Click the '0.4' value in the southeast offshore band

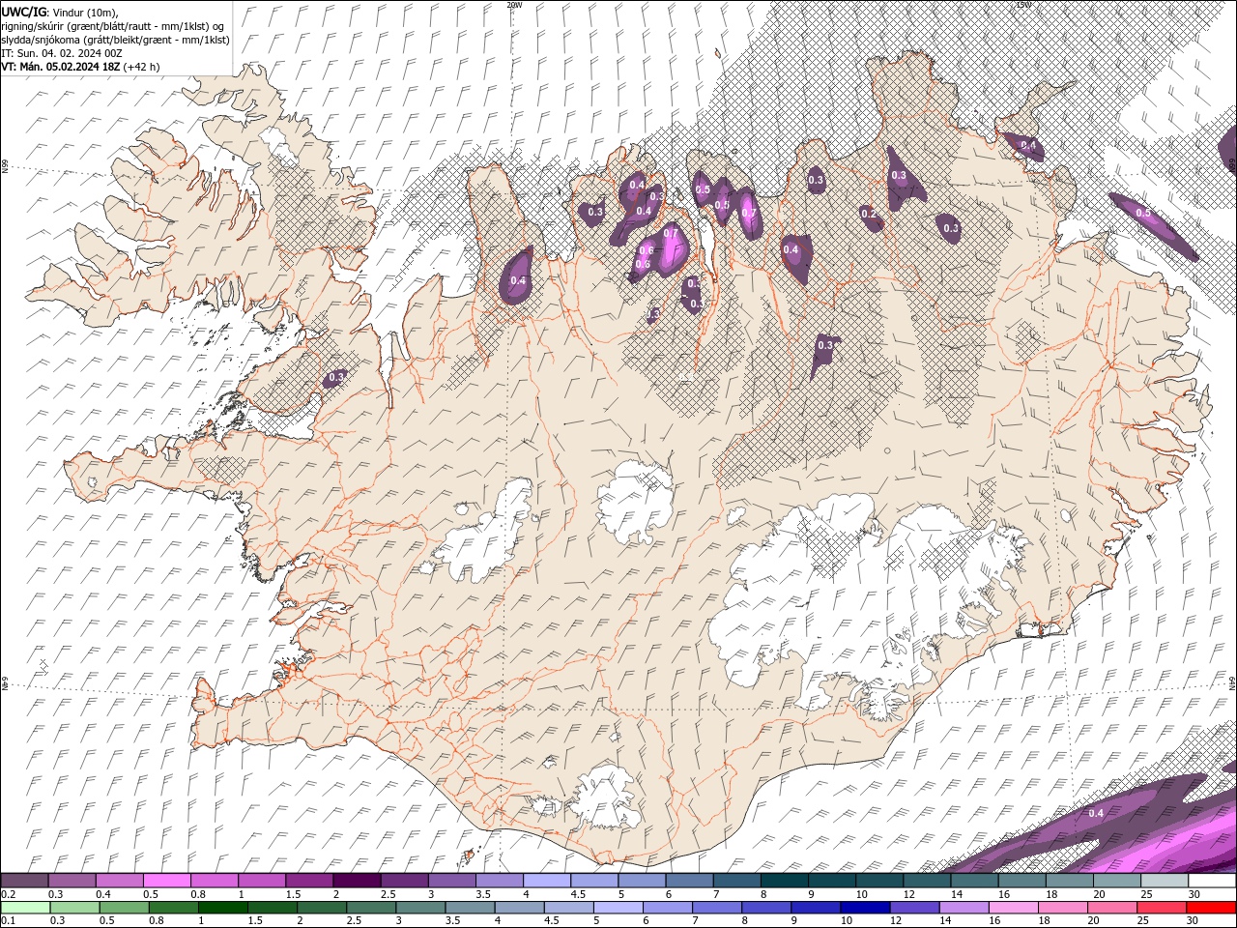click(x=1096, y=813)
